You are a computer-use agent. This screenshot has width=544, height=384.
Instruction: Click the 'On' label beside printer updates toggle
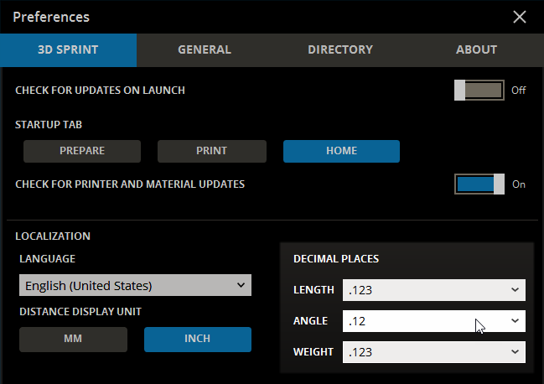(519, 184)
